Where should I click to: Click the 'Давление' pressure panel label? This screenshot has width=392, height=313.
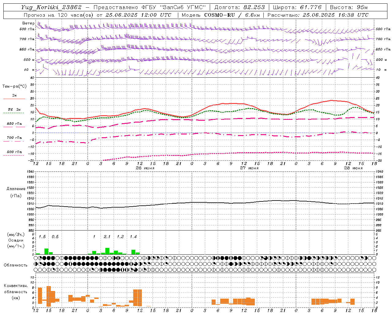click(16, 189)
